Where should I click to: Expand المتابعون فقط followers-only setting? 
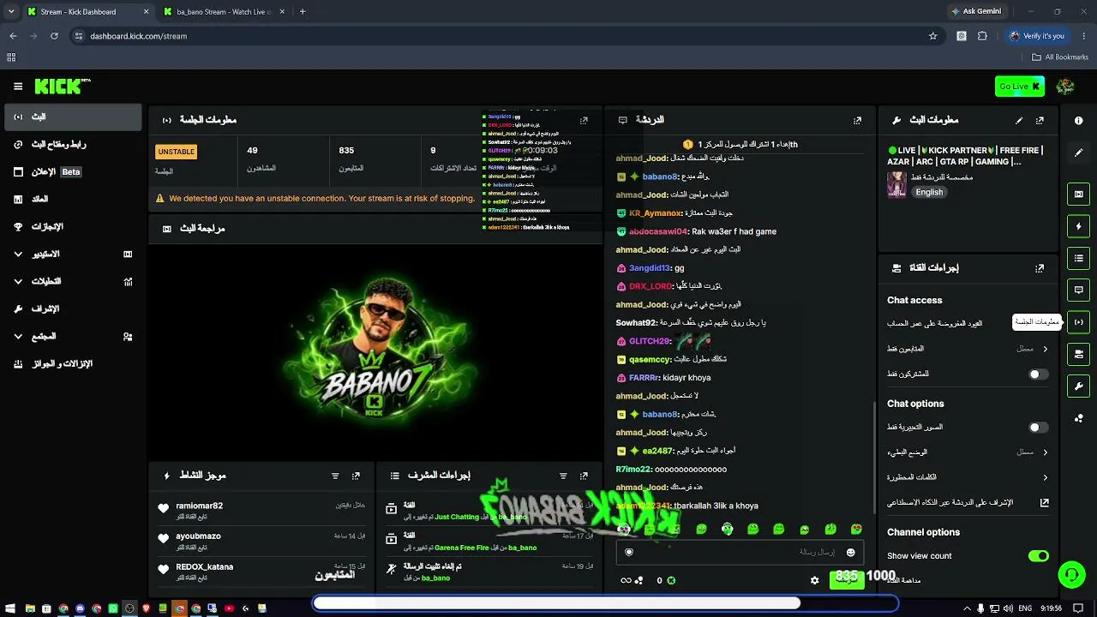[x=1045, y=349]
